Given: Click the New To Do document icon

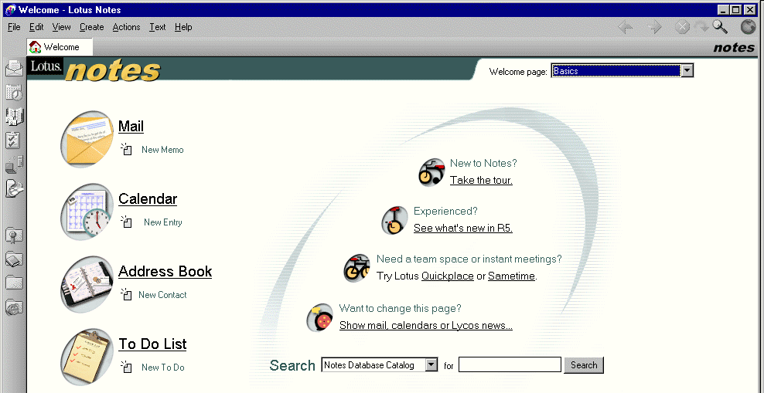Looking at the screenshot, I should (127, 368).
